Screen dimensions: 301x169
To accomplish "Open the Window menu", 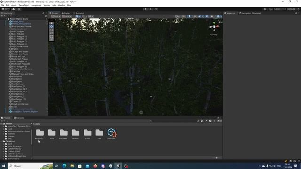I will point(62,5).
